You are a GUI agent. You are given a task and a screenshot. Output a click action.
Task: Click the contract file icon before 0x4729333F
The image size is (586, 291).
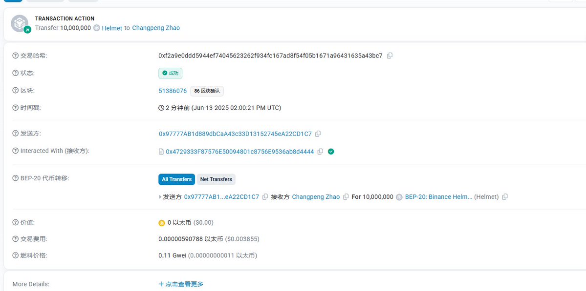tap(161, 152)
